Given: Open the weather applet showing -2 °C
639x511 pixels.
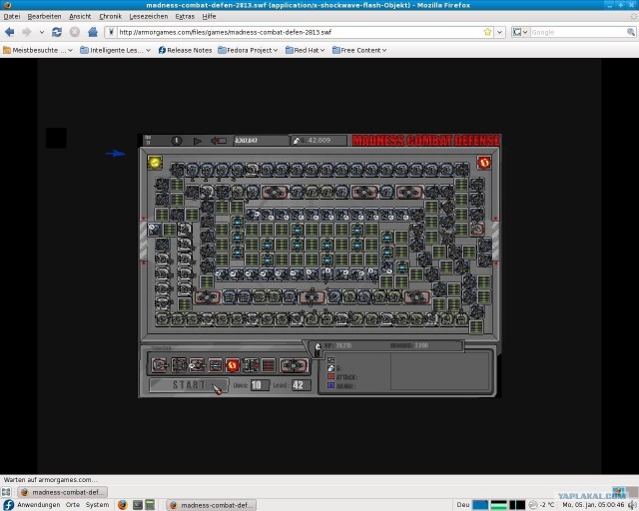Looking at the screenshot, I should [x=541, y=505].
